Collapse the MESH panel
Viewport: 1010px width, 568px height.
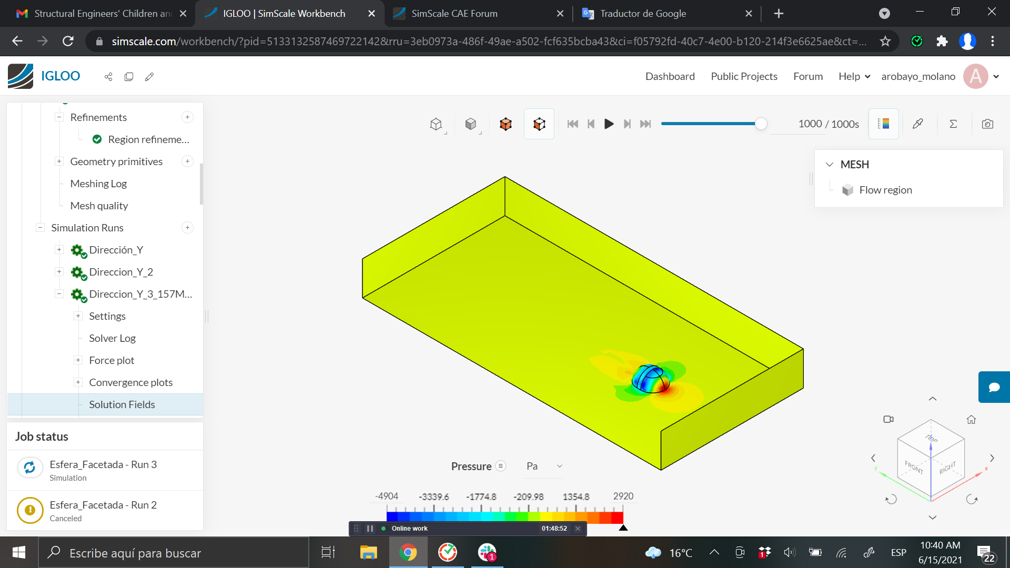[x=830, y=164]
